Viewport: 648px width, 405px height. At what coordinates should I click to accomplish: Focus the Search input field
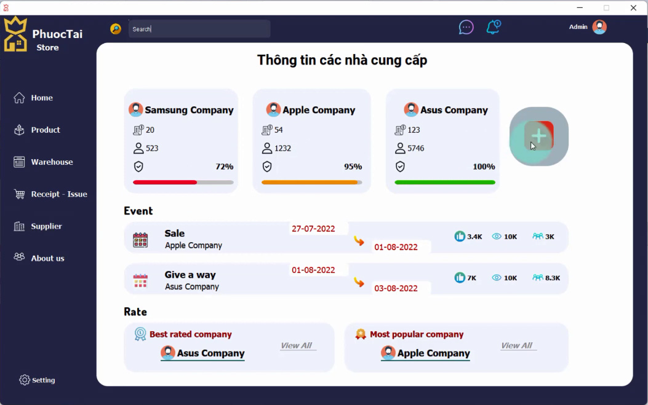[x=199, y=29]
